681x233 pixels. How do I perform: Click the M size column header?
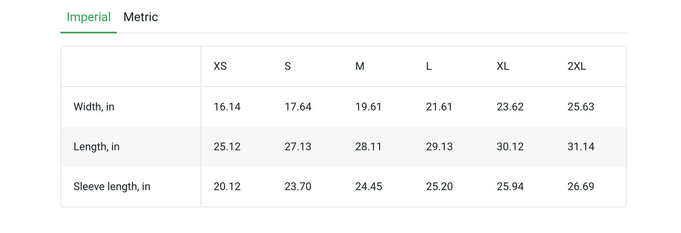[360, 67]
